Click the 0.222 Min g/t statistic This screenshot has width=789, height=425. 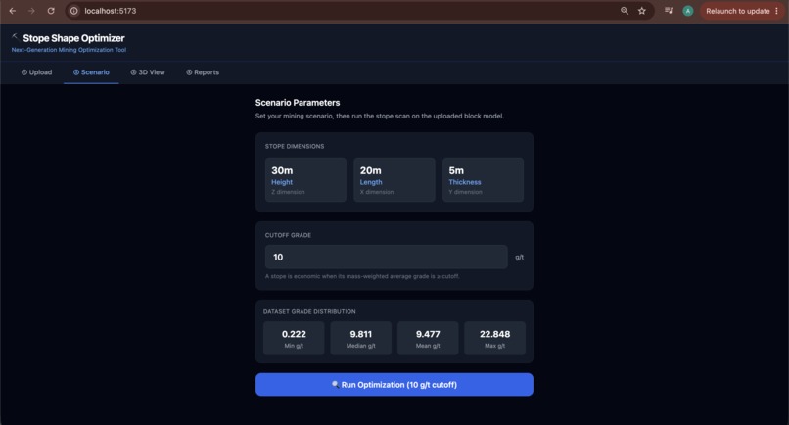[x=294, y=339]
